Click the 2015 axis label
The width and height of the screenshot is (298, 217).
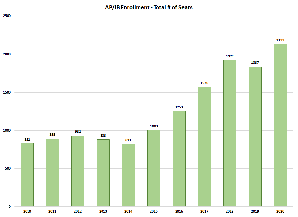point(154,211)
